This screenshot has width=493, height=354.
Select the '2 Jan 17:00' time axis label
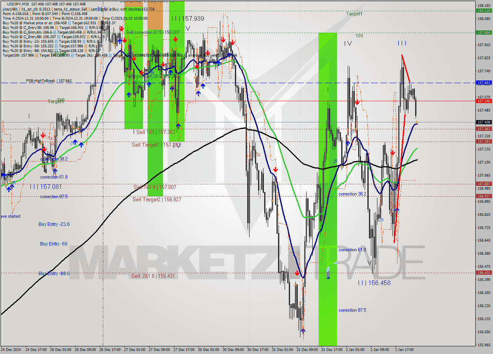(x=405, y=350)
